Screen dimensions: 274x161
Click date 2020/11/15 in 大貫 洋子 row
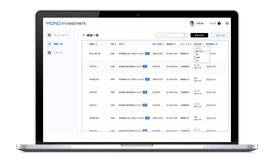click(211, 92)
